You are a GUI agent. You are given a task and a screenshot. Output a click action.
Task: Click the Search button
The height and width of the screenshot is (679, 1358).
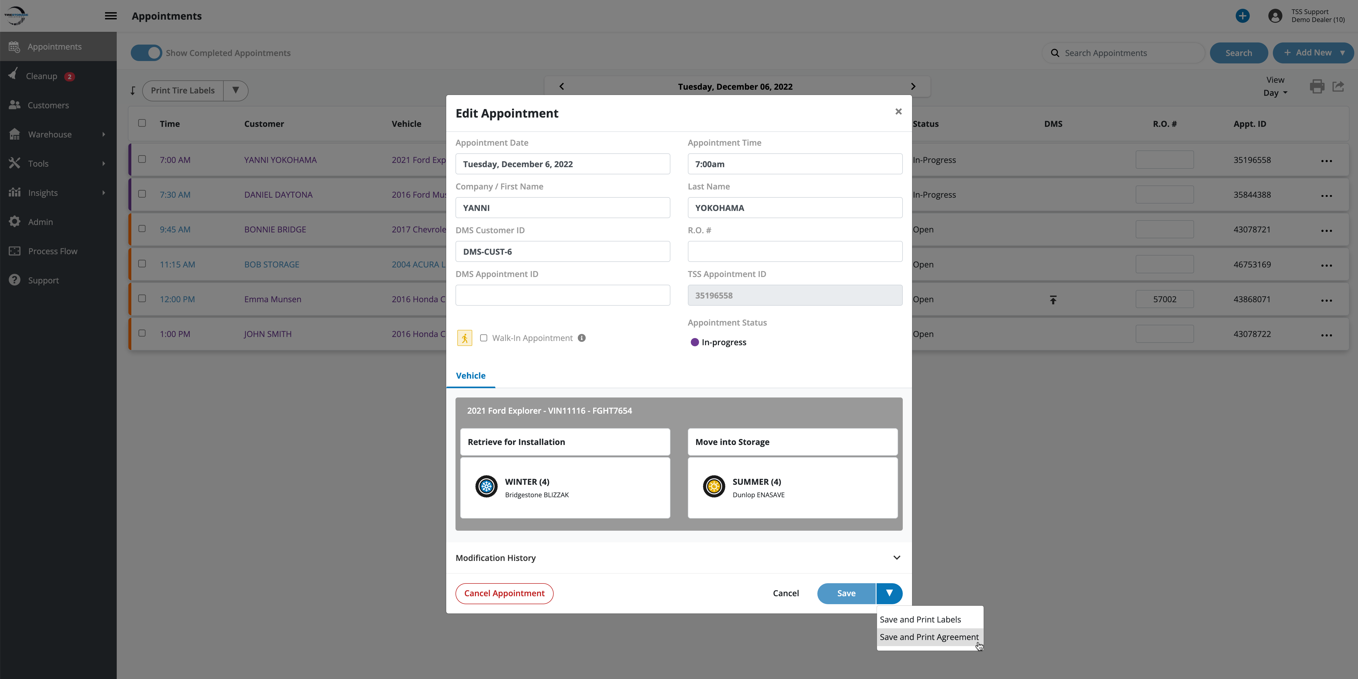pos(1238,53)
